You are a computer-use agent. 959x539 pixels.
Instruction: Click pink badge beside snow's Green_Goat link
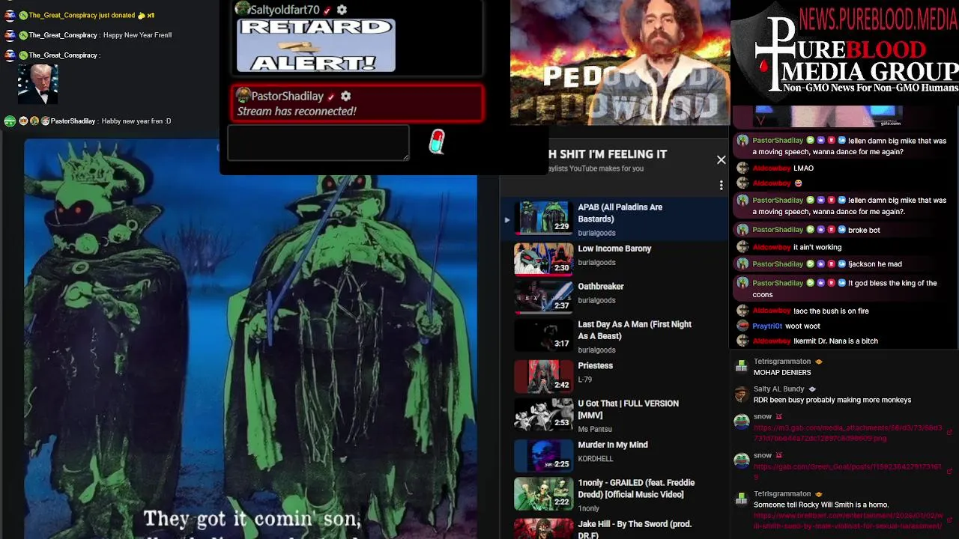pyautogui.click(x=779, y=456)
